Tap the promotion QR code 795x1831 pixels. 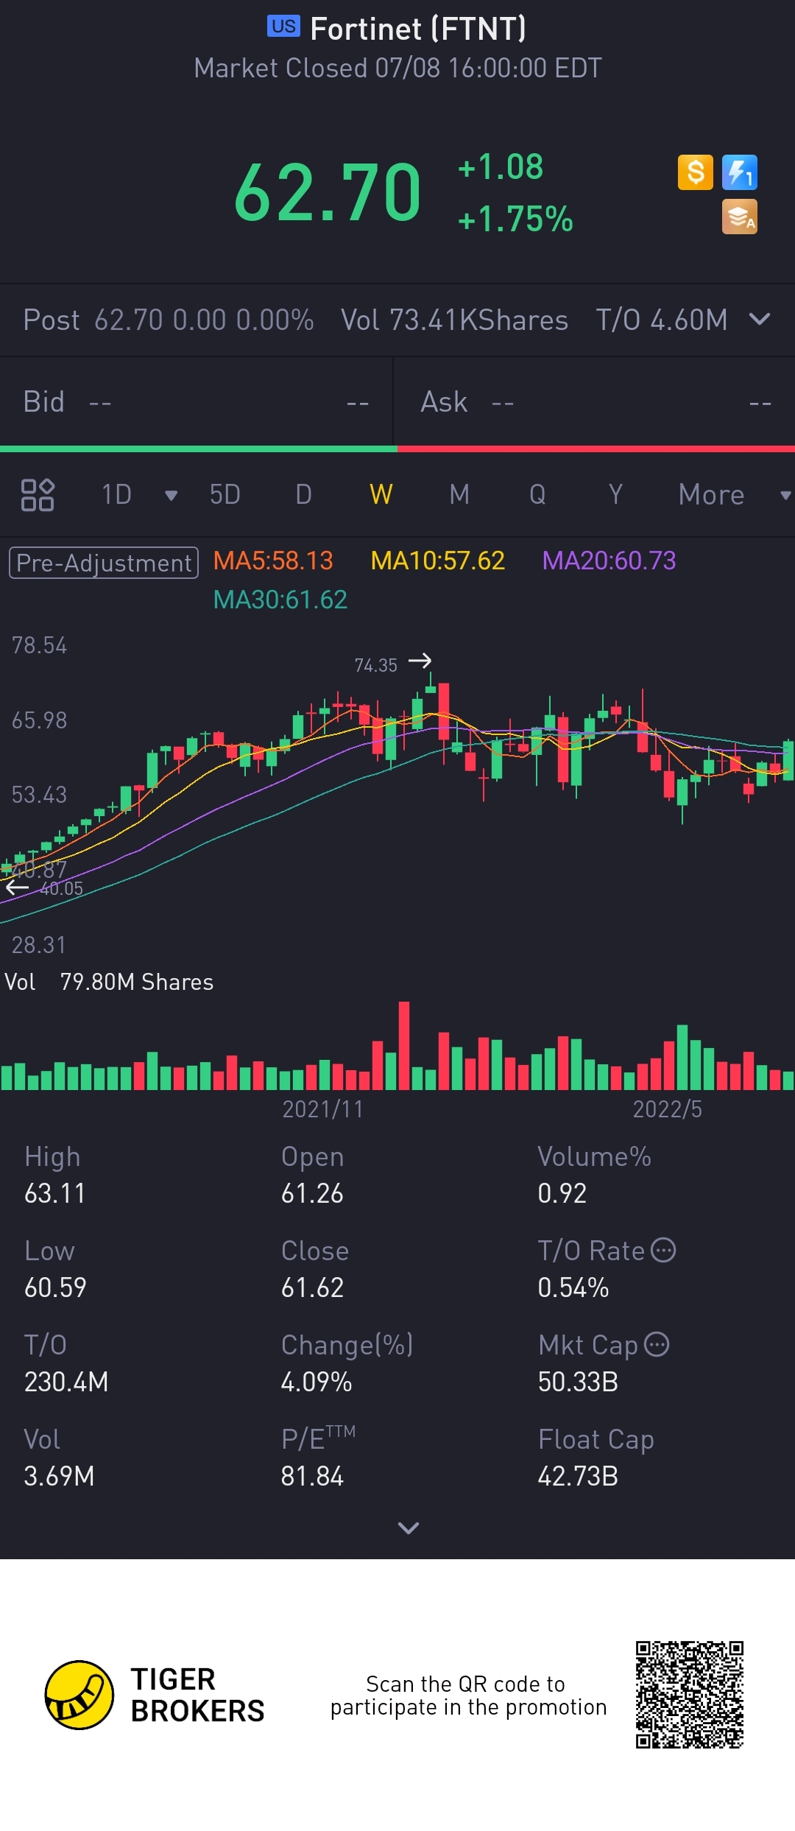tap(690, 1695)
